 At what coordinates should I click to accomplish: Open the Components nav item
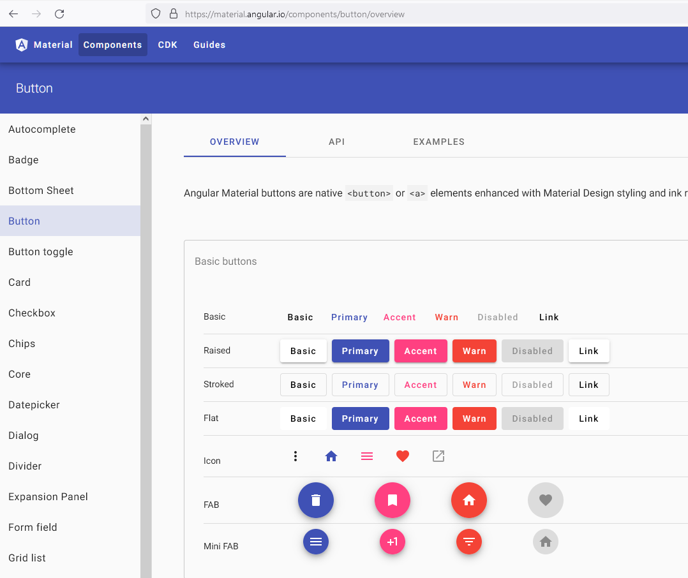[x=113, y=45]
